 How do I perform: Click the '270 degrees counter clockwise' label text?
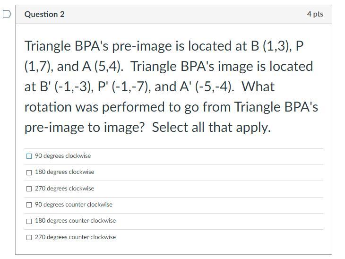(x=75, y=237)
